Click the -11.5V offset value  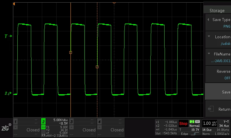click(x=63, y=123)
